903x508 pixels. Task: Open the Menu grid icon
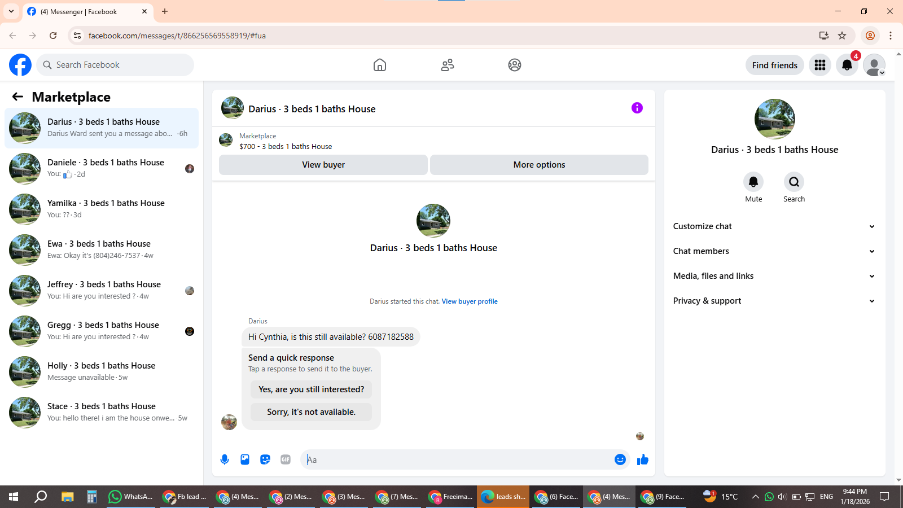click(820, 65)
